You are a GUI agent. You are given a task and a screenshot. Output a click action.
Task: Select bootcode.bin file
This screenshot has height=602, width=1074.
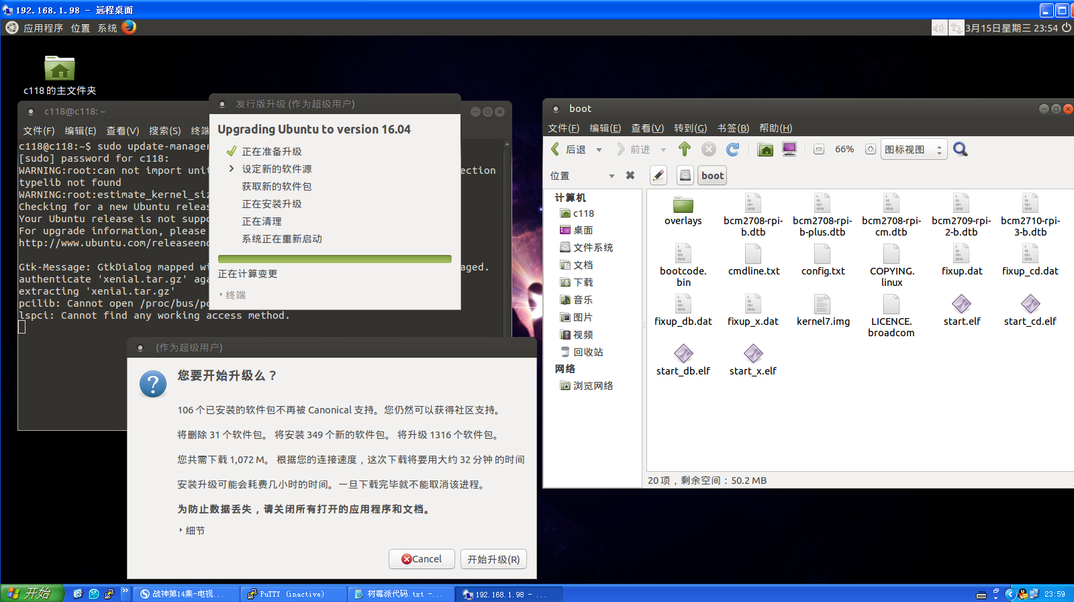[x=683, y=266]
